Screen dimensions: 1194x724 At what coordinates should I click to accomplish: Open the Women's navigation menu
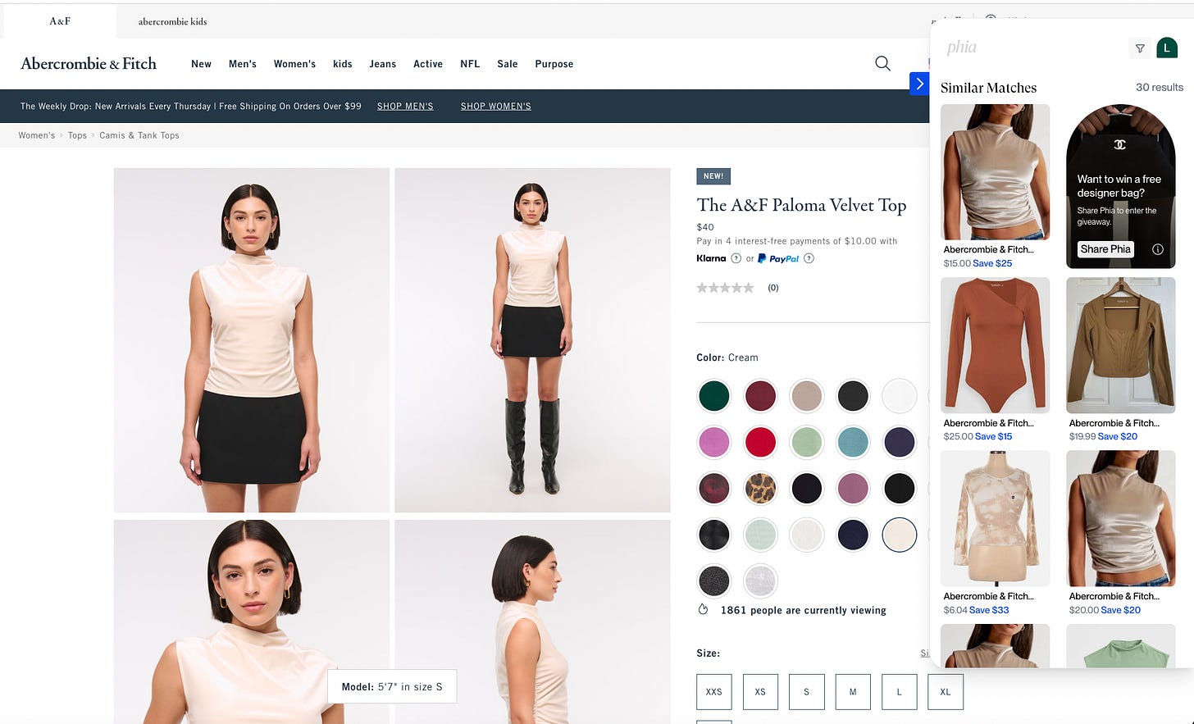(294, 64)
